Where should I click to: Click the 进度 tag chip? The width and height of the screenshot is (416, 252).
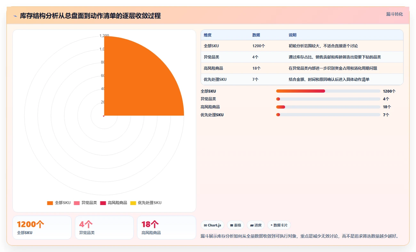[x=256, y=225]
